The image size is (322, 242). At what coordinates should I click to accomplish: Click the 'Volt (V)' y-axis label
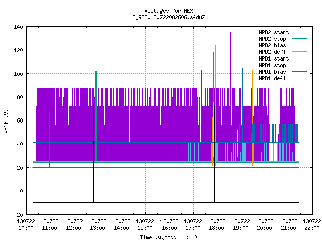[6, 121]
